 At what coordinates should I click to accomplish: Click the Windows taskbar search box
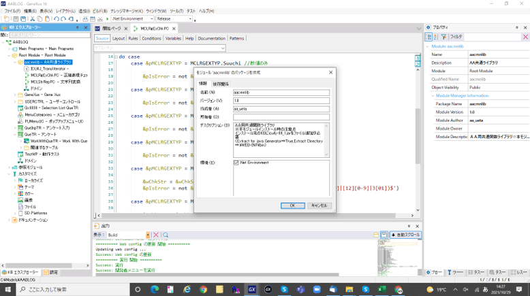click(73, 289)
